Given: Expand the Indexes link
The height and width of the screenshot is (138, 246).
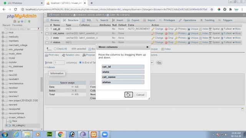Looking at the screenshot, I should point(50,67).
